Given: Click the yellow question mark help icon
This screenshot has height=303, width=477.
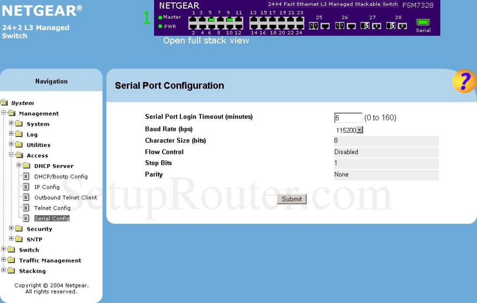Looking at the screenshot, I should coord(464,81).
